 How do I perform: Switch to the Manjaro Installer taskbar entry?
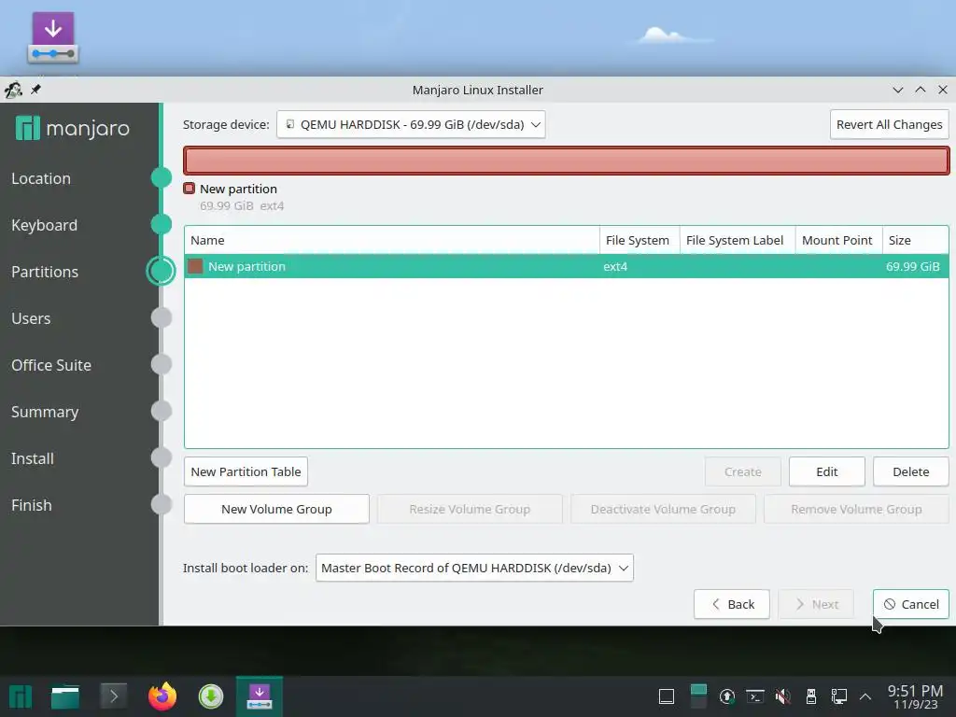260,696
